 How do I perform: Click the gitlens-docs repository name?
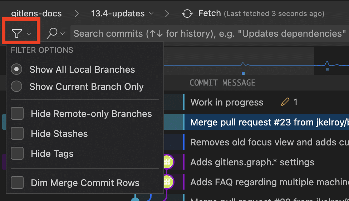pyautogui.click(x=36, y=14)
